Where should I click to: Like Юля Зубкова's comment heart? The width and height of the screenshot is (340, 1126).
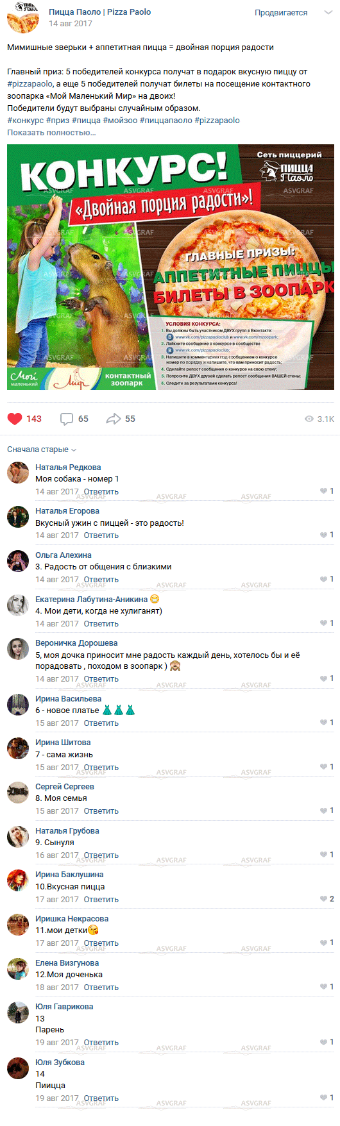(324, 1098)
